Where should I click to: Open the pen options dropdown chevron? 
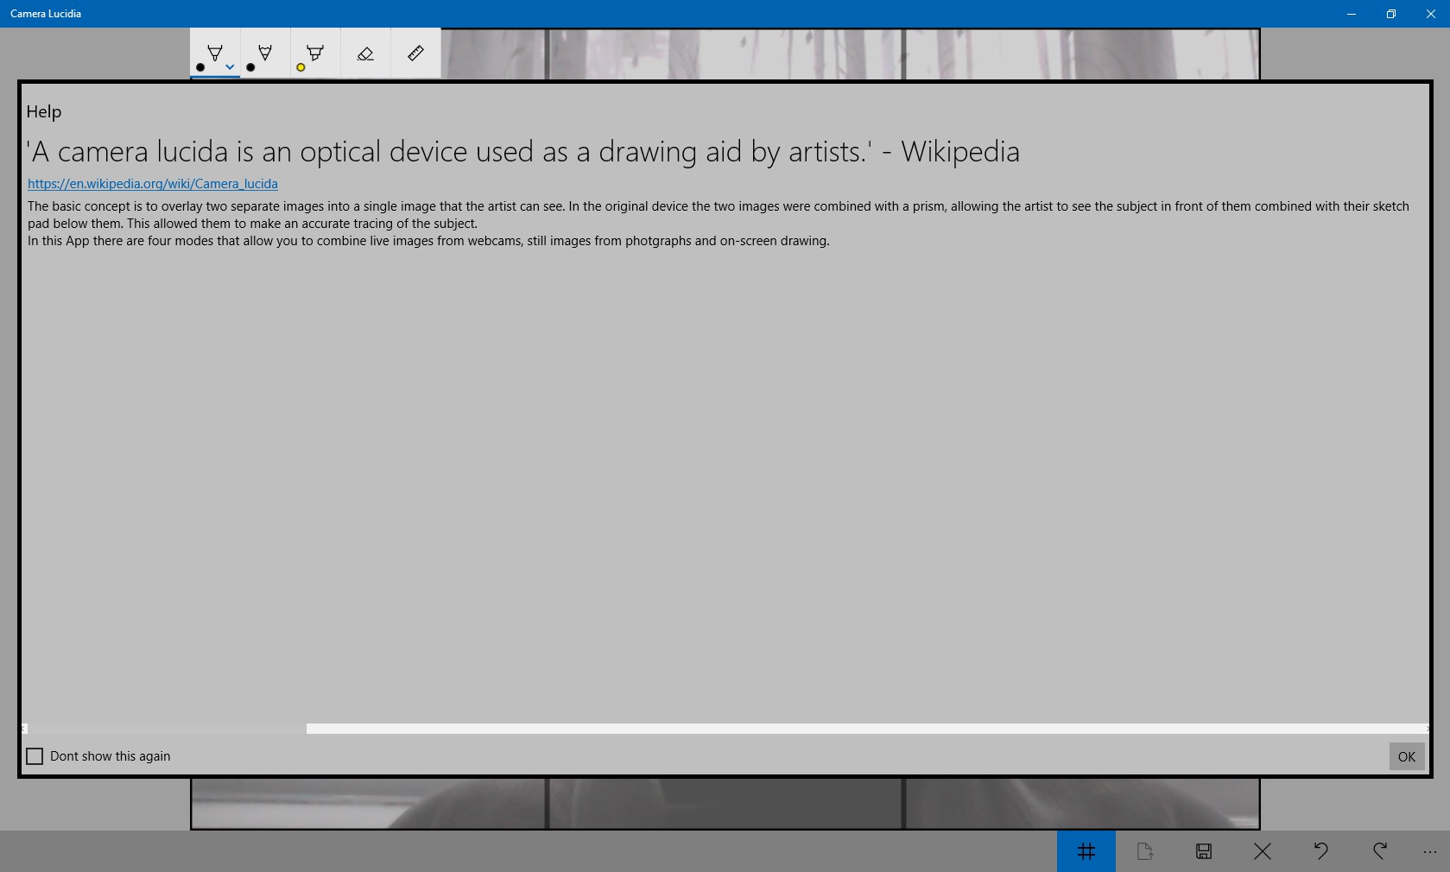229,66
